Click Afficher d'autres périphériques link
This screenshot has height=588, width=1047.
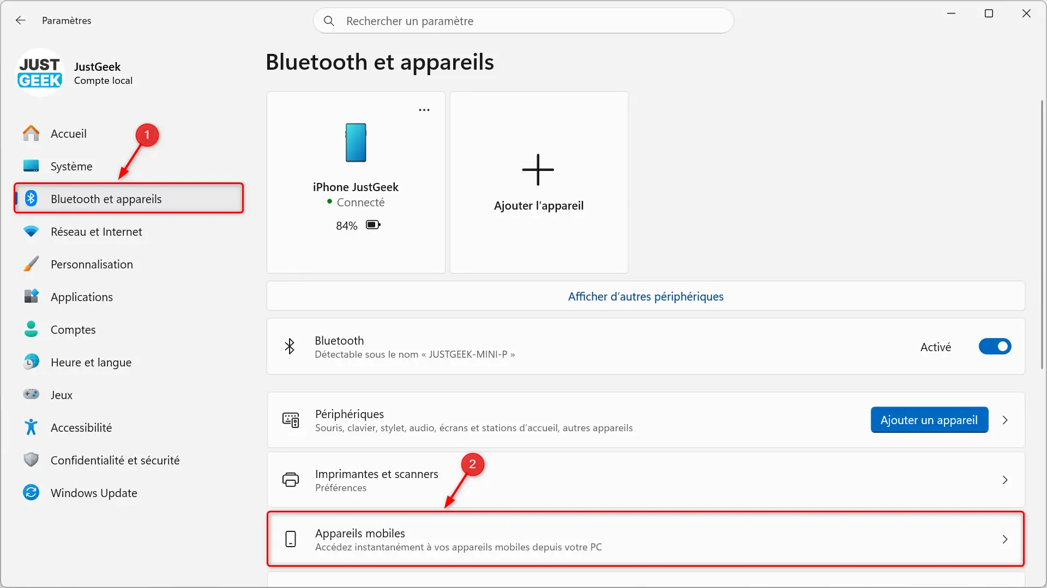point(646,297)
